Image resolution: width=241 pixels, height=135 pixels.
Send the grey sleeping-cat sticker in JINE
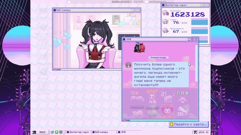pyautogui.click(x=152, y=111)
